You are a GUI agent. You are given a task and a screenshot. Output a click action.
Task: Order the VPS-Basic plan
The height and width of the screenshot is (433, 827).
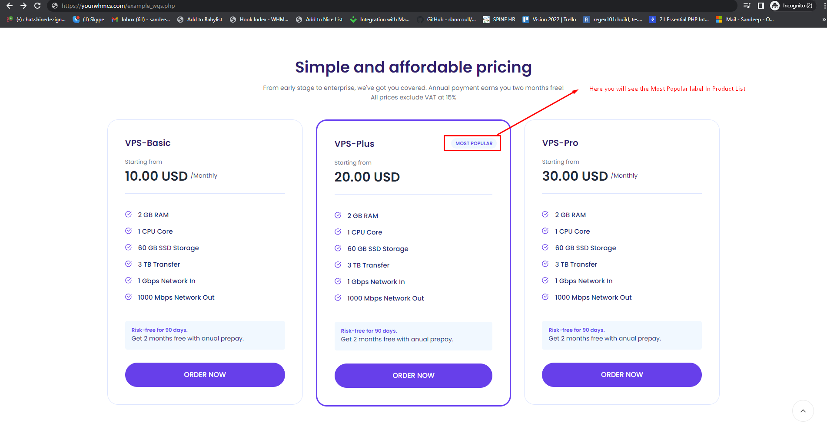click(x=205, y=375)
